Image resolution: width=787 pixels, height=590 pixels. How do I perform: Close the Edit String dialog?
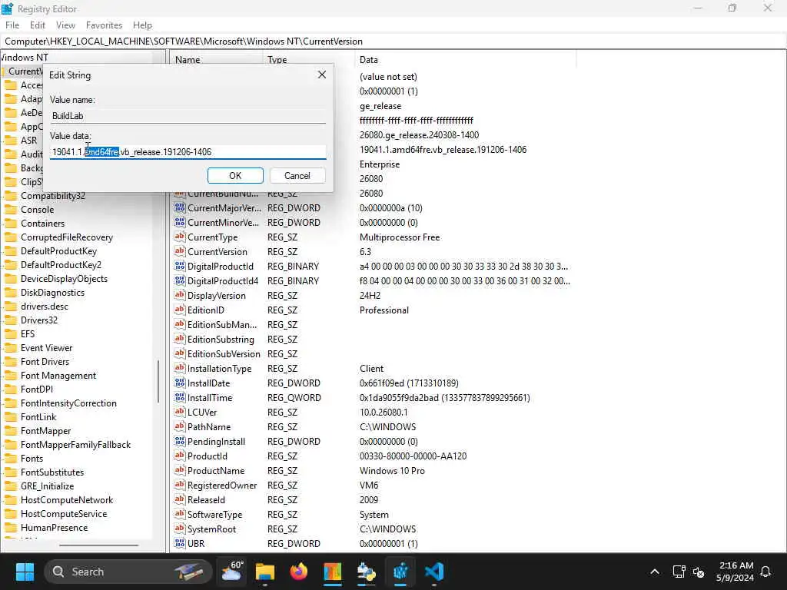(x=322, y=75)
